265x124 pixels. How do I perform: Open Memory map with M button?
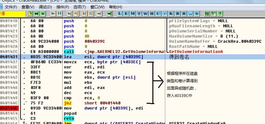pos(132,14)
